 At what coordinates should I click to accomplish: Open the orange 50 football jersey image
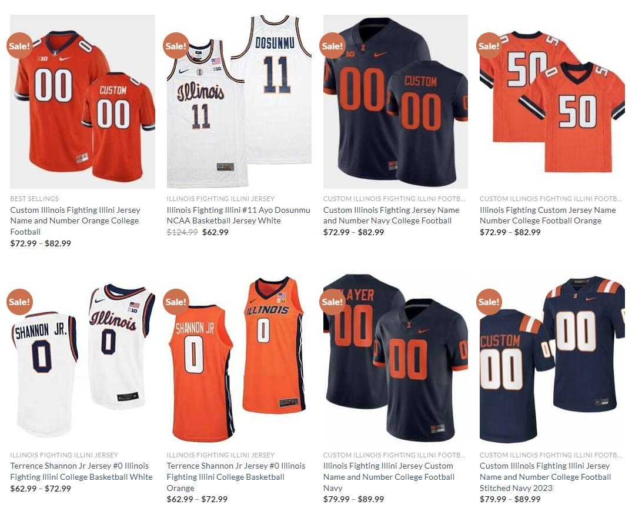click(x=552, y=102)
